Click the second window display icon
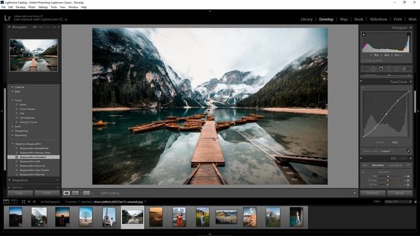 14,202
